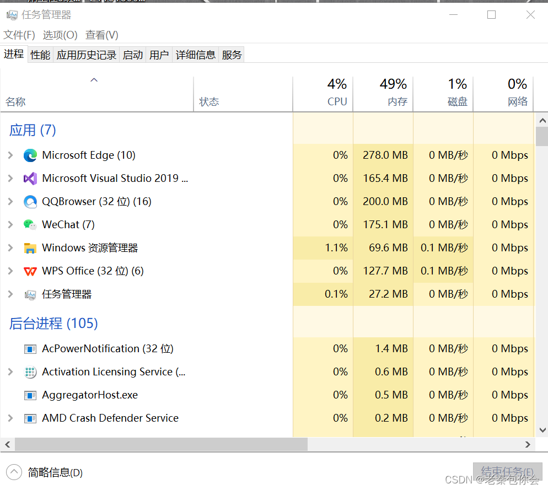Open the 查看(V) menu

pos(101,35)
